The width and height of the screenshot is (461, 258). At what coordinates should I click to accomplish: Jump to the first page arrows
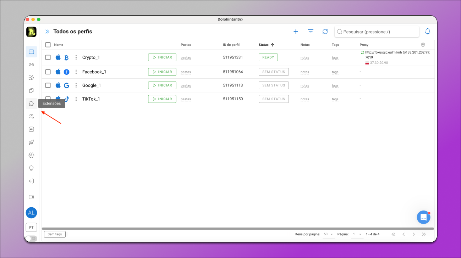tap(393, 234)
